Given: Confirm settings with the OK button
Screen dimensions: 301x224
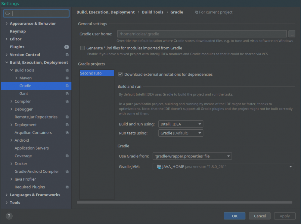Looking at the screenshot, I should [234, 216].
